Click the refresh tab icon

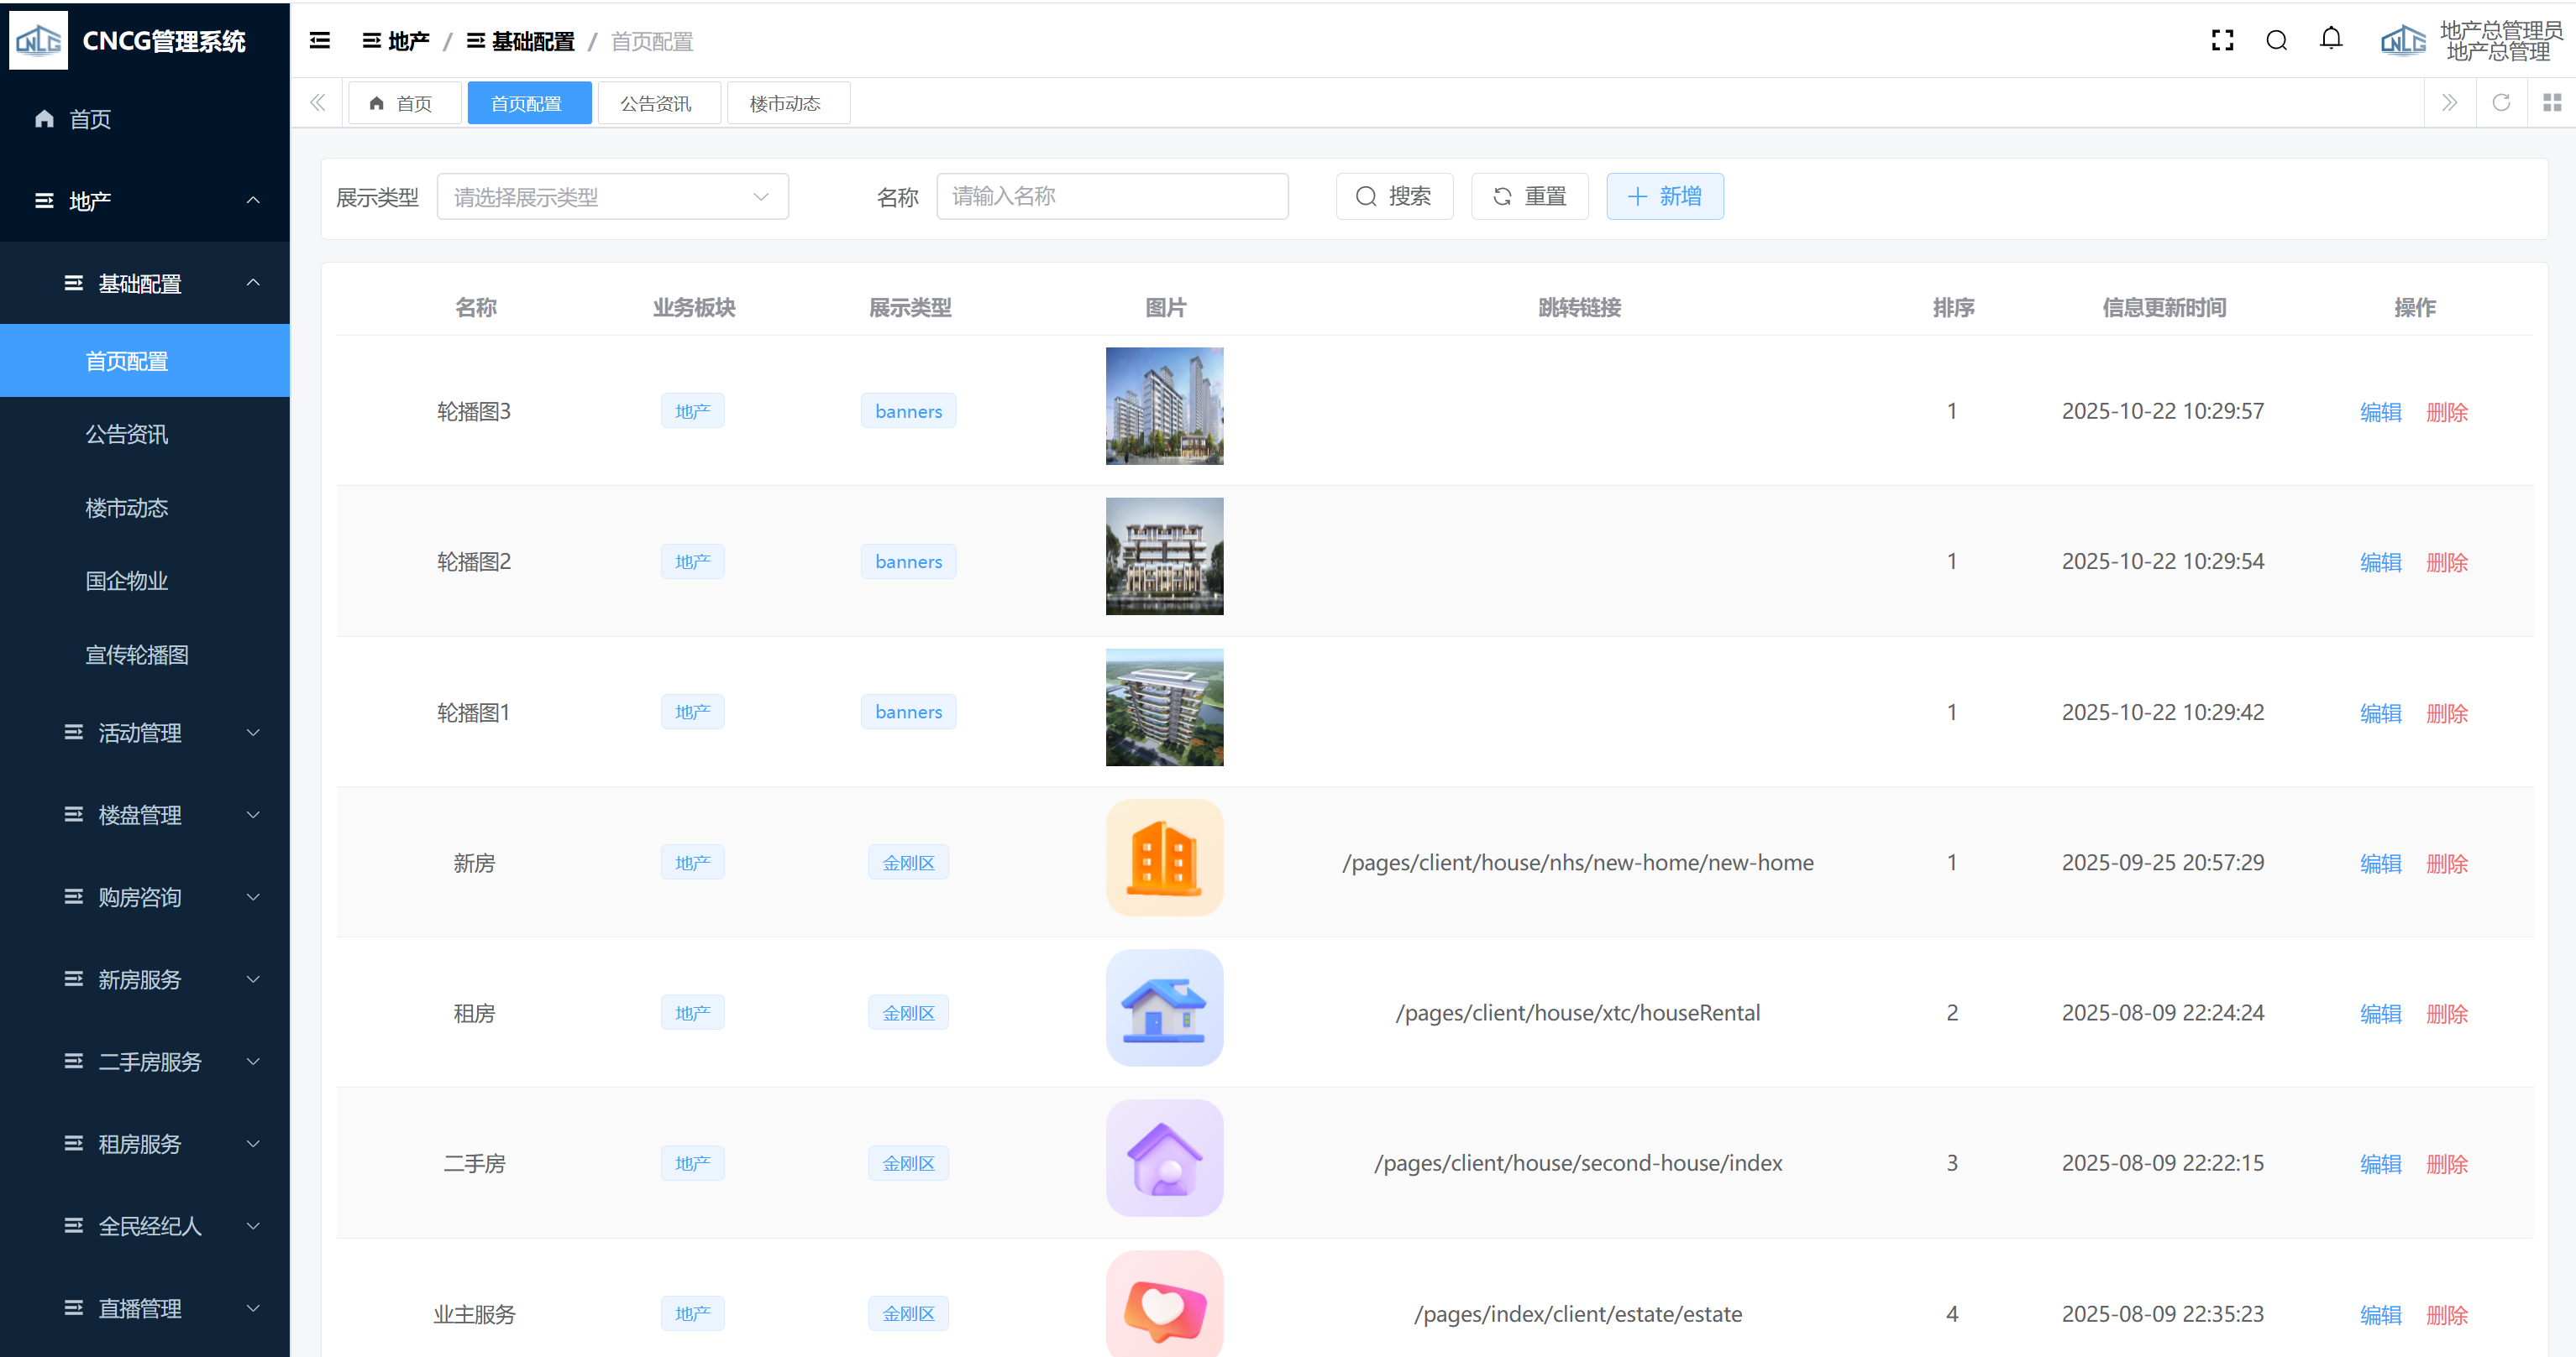pos(2501,103)
